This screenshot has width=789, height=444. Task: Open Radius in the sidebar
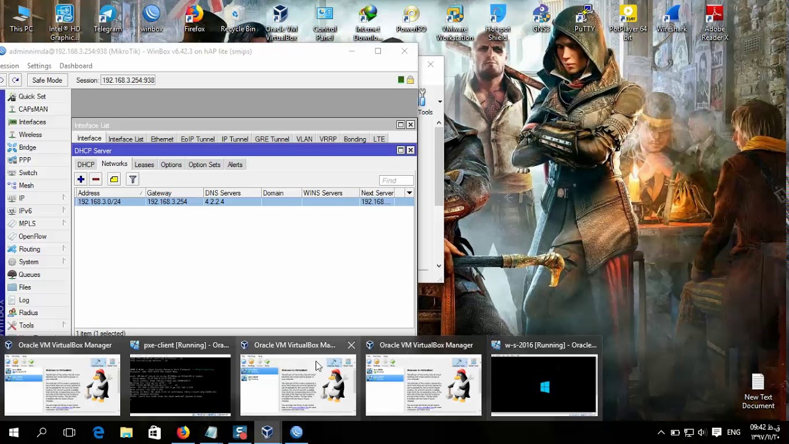(x=28, y=313)
